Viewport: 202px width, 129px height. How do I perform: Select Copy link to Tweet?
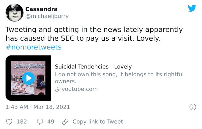pos(97,122)
